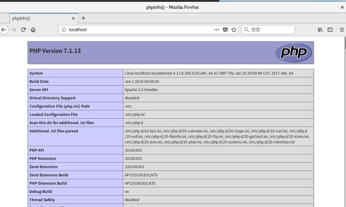
Task: Select the /etc path value
Action: pyautogui.click(x=128, y=106)
